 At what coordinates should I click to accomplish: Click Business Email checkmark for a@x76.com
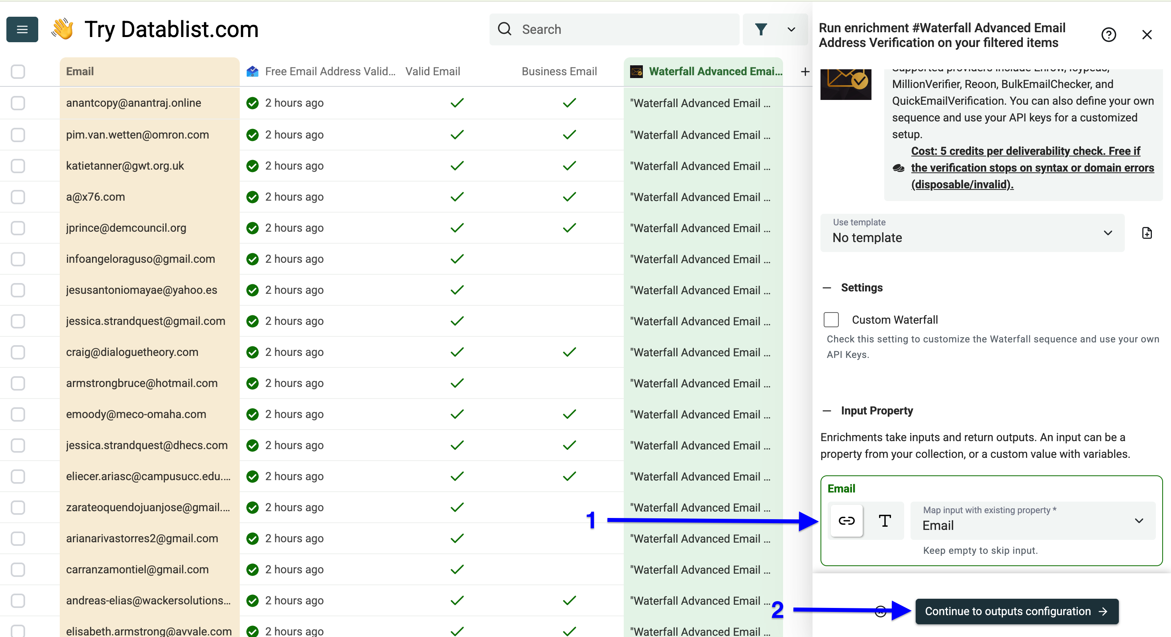coord(569,197)
